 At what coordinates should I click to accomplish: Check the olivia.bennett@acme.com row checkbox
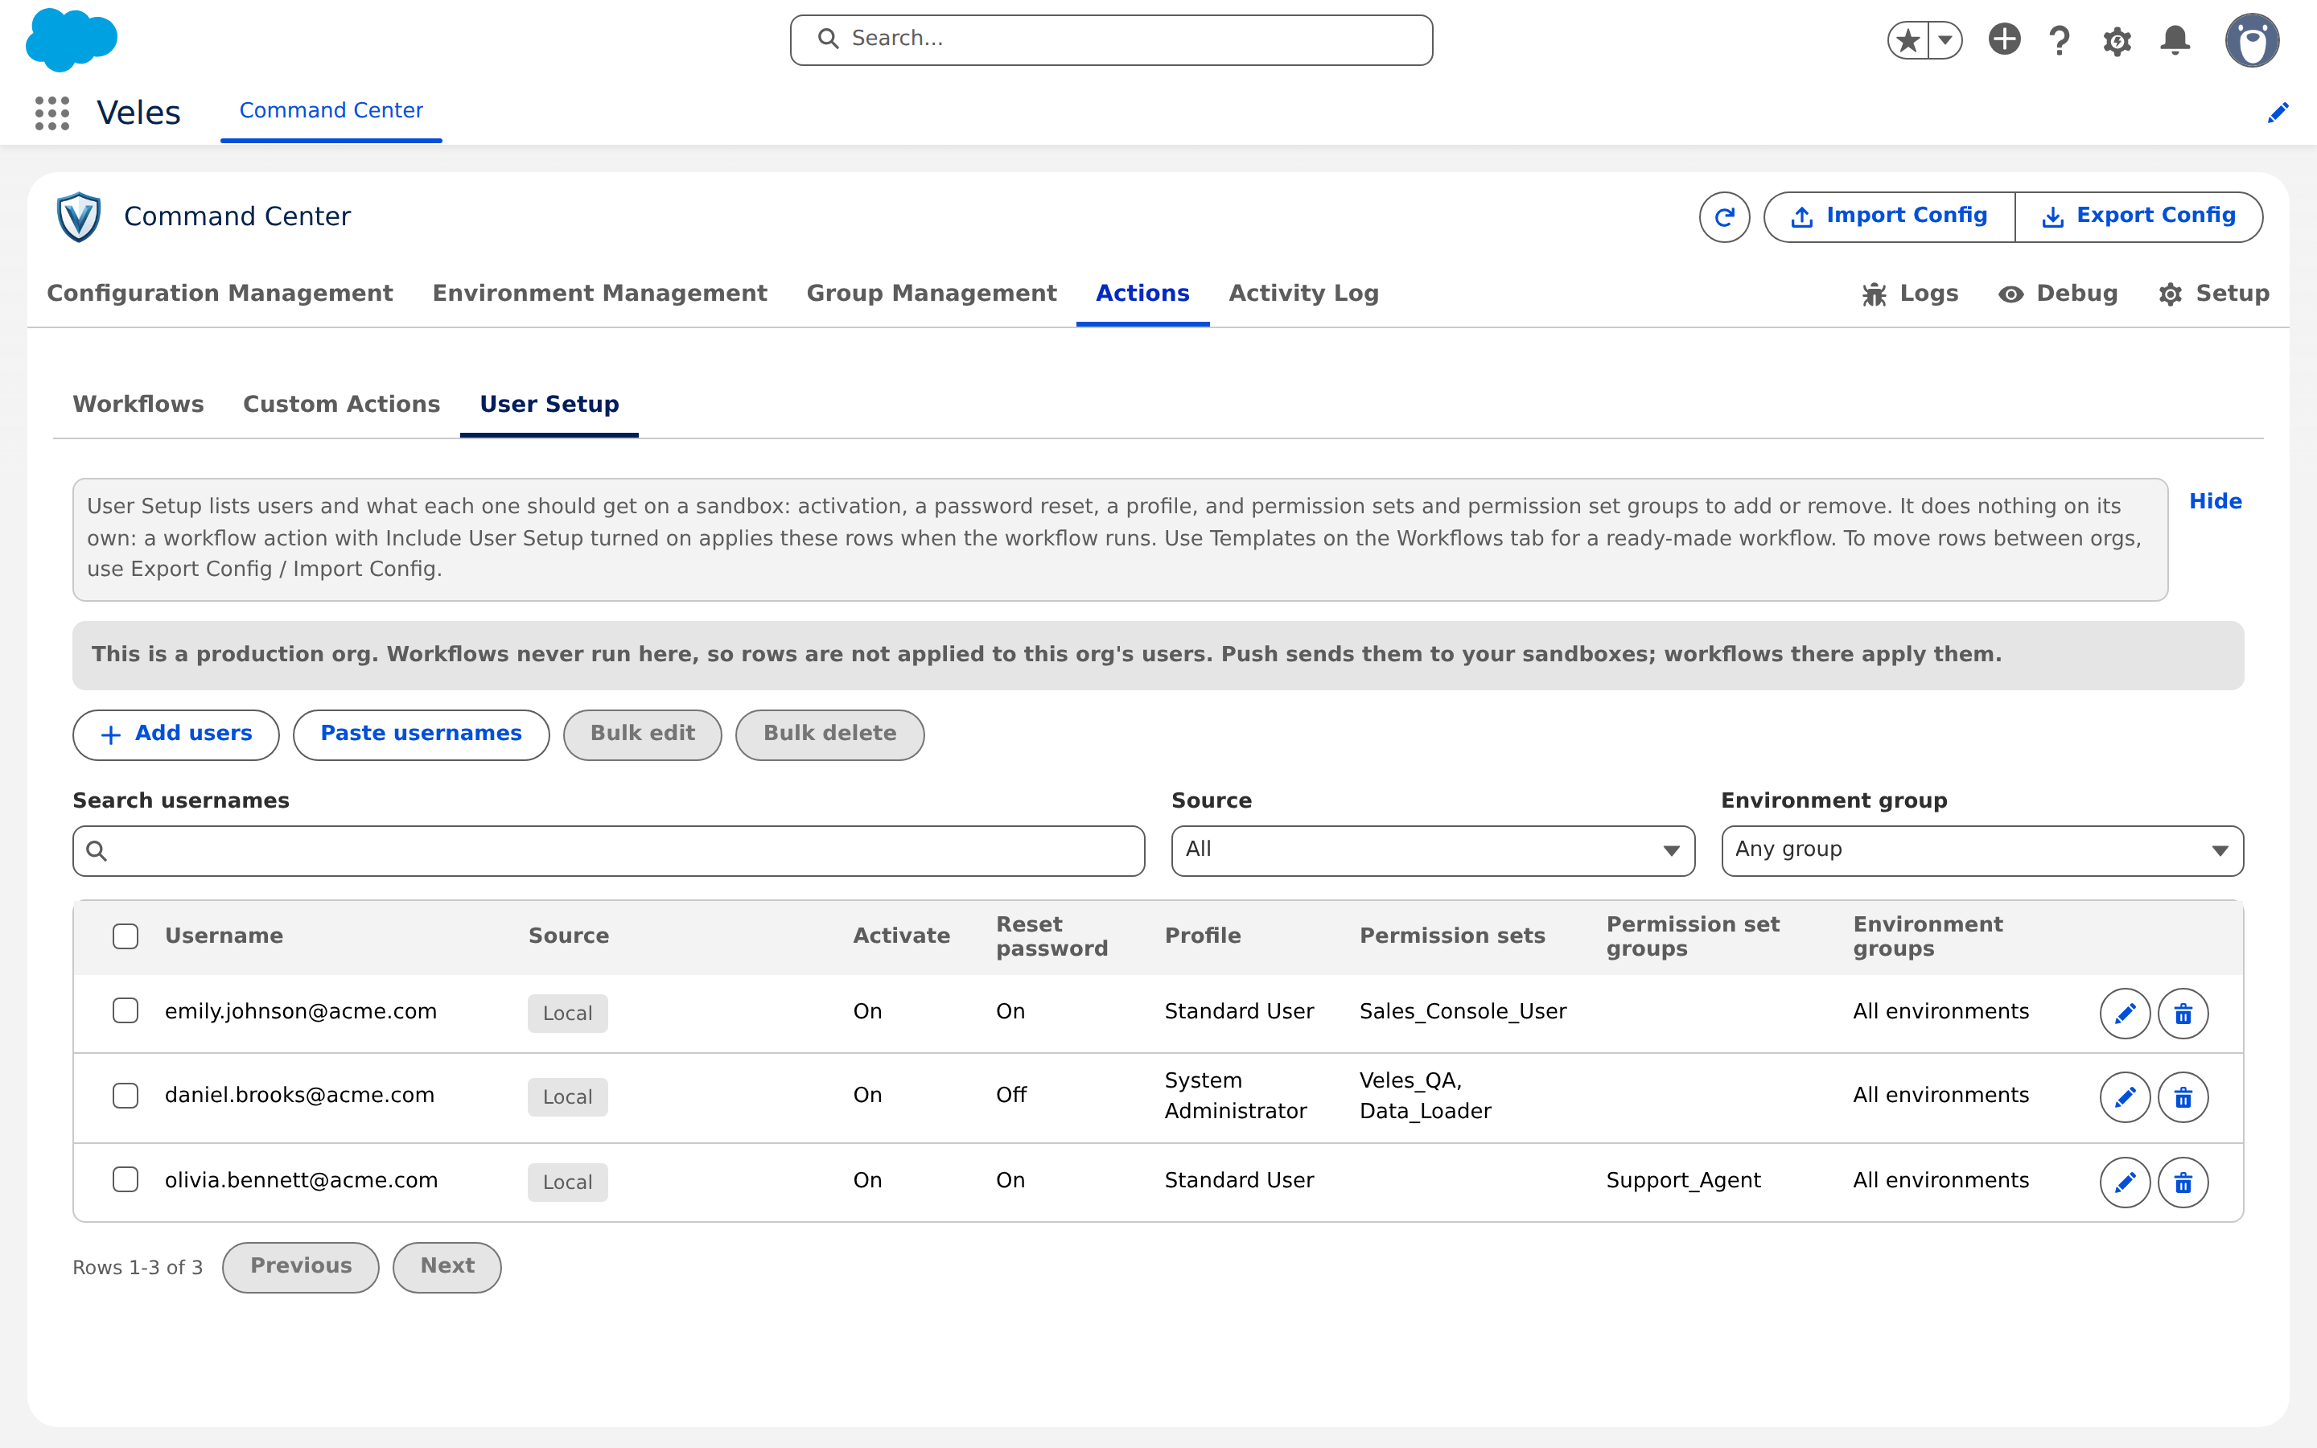click(x=126, y=1180)
